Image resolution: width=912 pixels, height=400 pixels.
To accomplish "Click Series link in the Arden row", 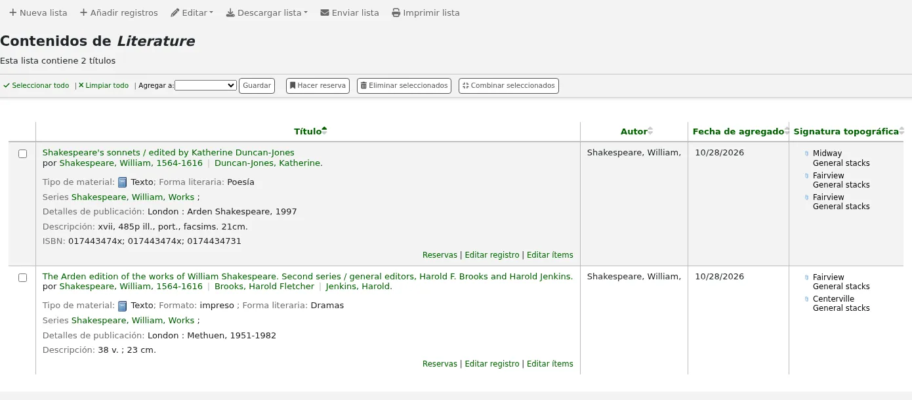I will pos(133,321).
